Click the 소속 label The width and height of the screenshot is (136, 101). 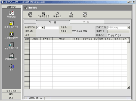[27, 35]
